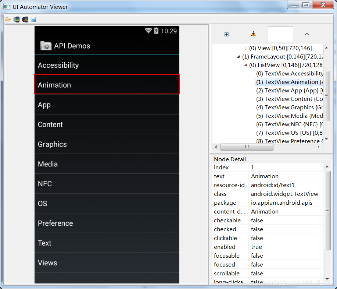Click the battery icon in the device status bar

pos(156,31)
